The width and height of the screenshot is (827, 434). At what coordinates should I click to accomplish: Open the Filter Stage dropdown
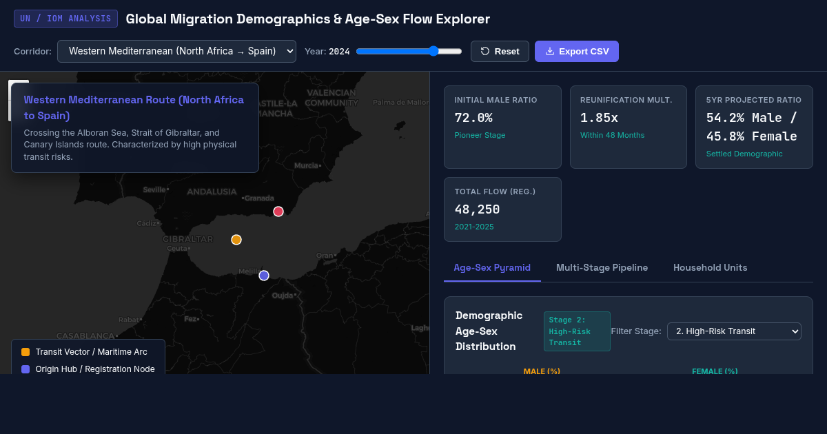point(735,331)
